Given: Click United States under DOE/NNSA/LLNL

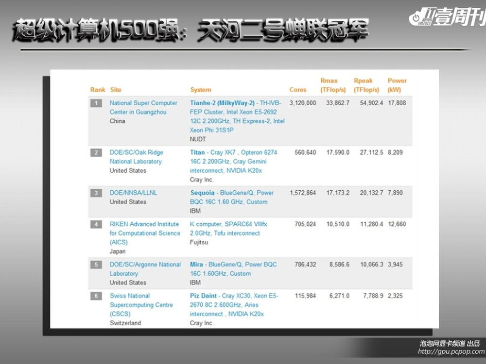Looking at the screenshot, I should click(x=128, y=202).
